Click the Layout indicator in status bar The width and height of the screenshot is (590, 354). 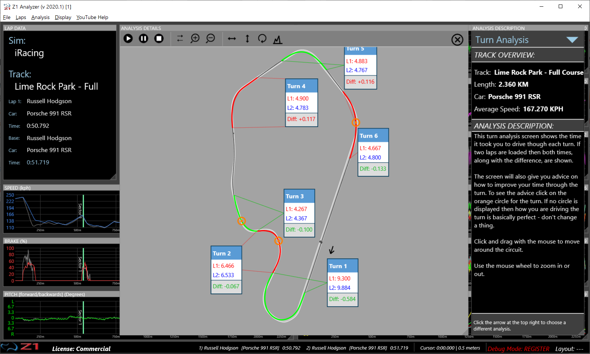pyautogui.click(x=569, y=349)
